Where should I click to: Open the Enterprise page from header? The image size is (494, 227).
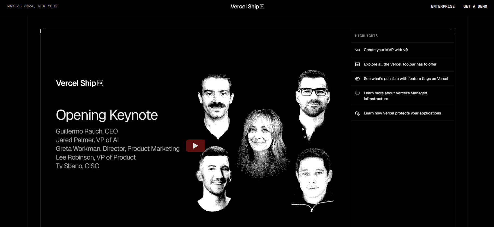(x=443, y=6)
